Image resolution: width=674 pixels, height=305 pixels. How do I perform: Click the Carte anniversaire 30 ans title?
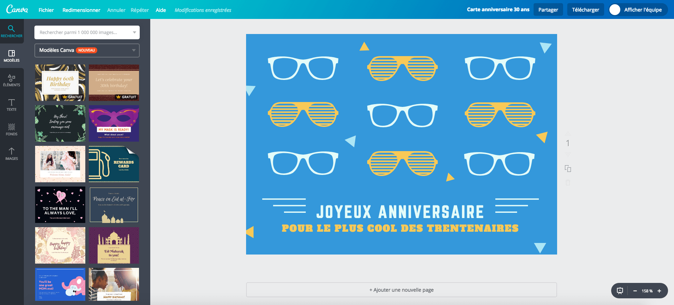point(498,9)
